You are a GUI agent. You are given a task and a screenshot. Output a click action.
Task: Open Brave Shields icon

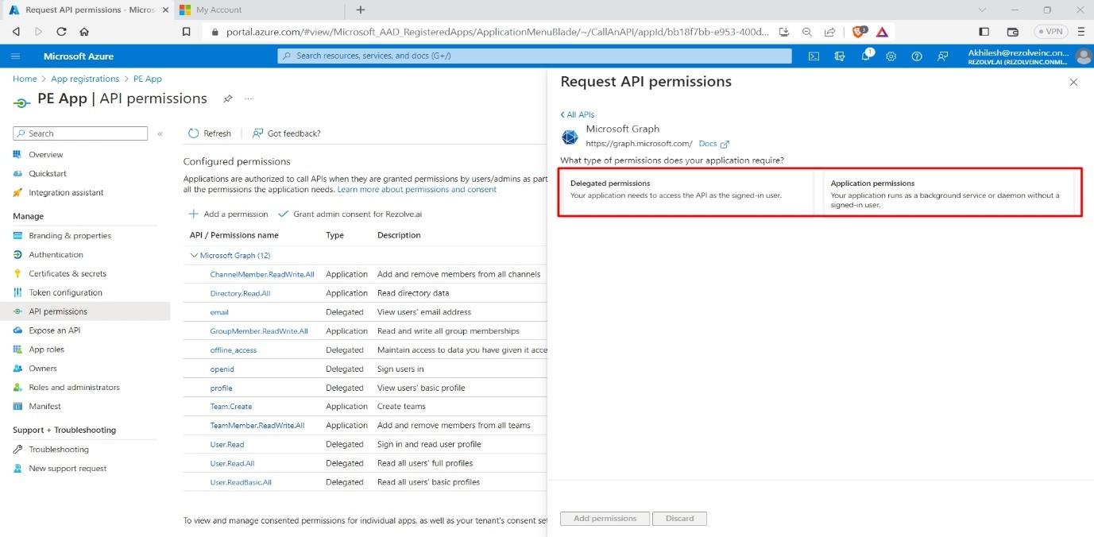[859, 32]
